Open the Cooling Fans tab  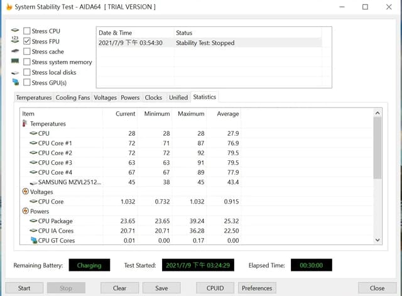click(73, 97)
